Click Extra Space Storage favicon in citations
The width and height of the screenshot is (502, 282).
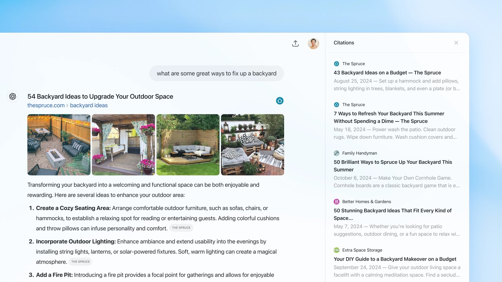tap(336, 250)
